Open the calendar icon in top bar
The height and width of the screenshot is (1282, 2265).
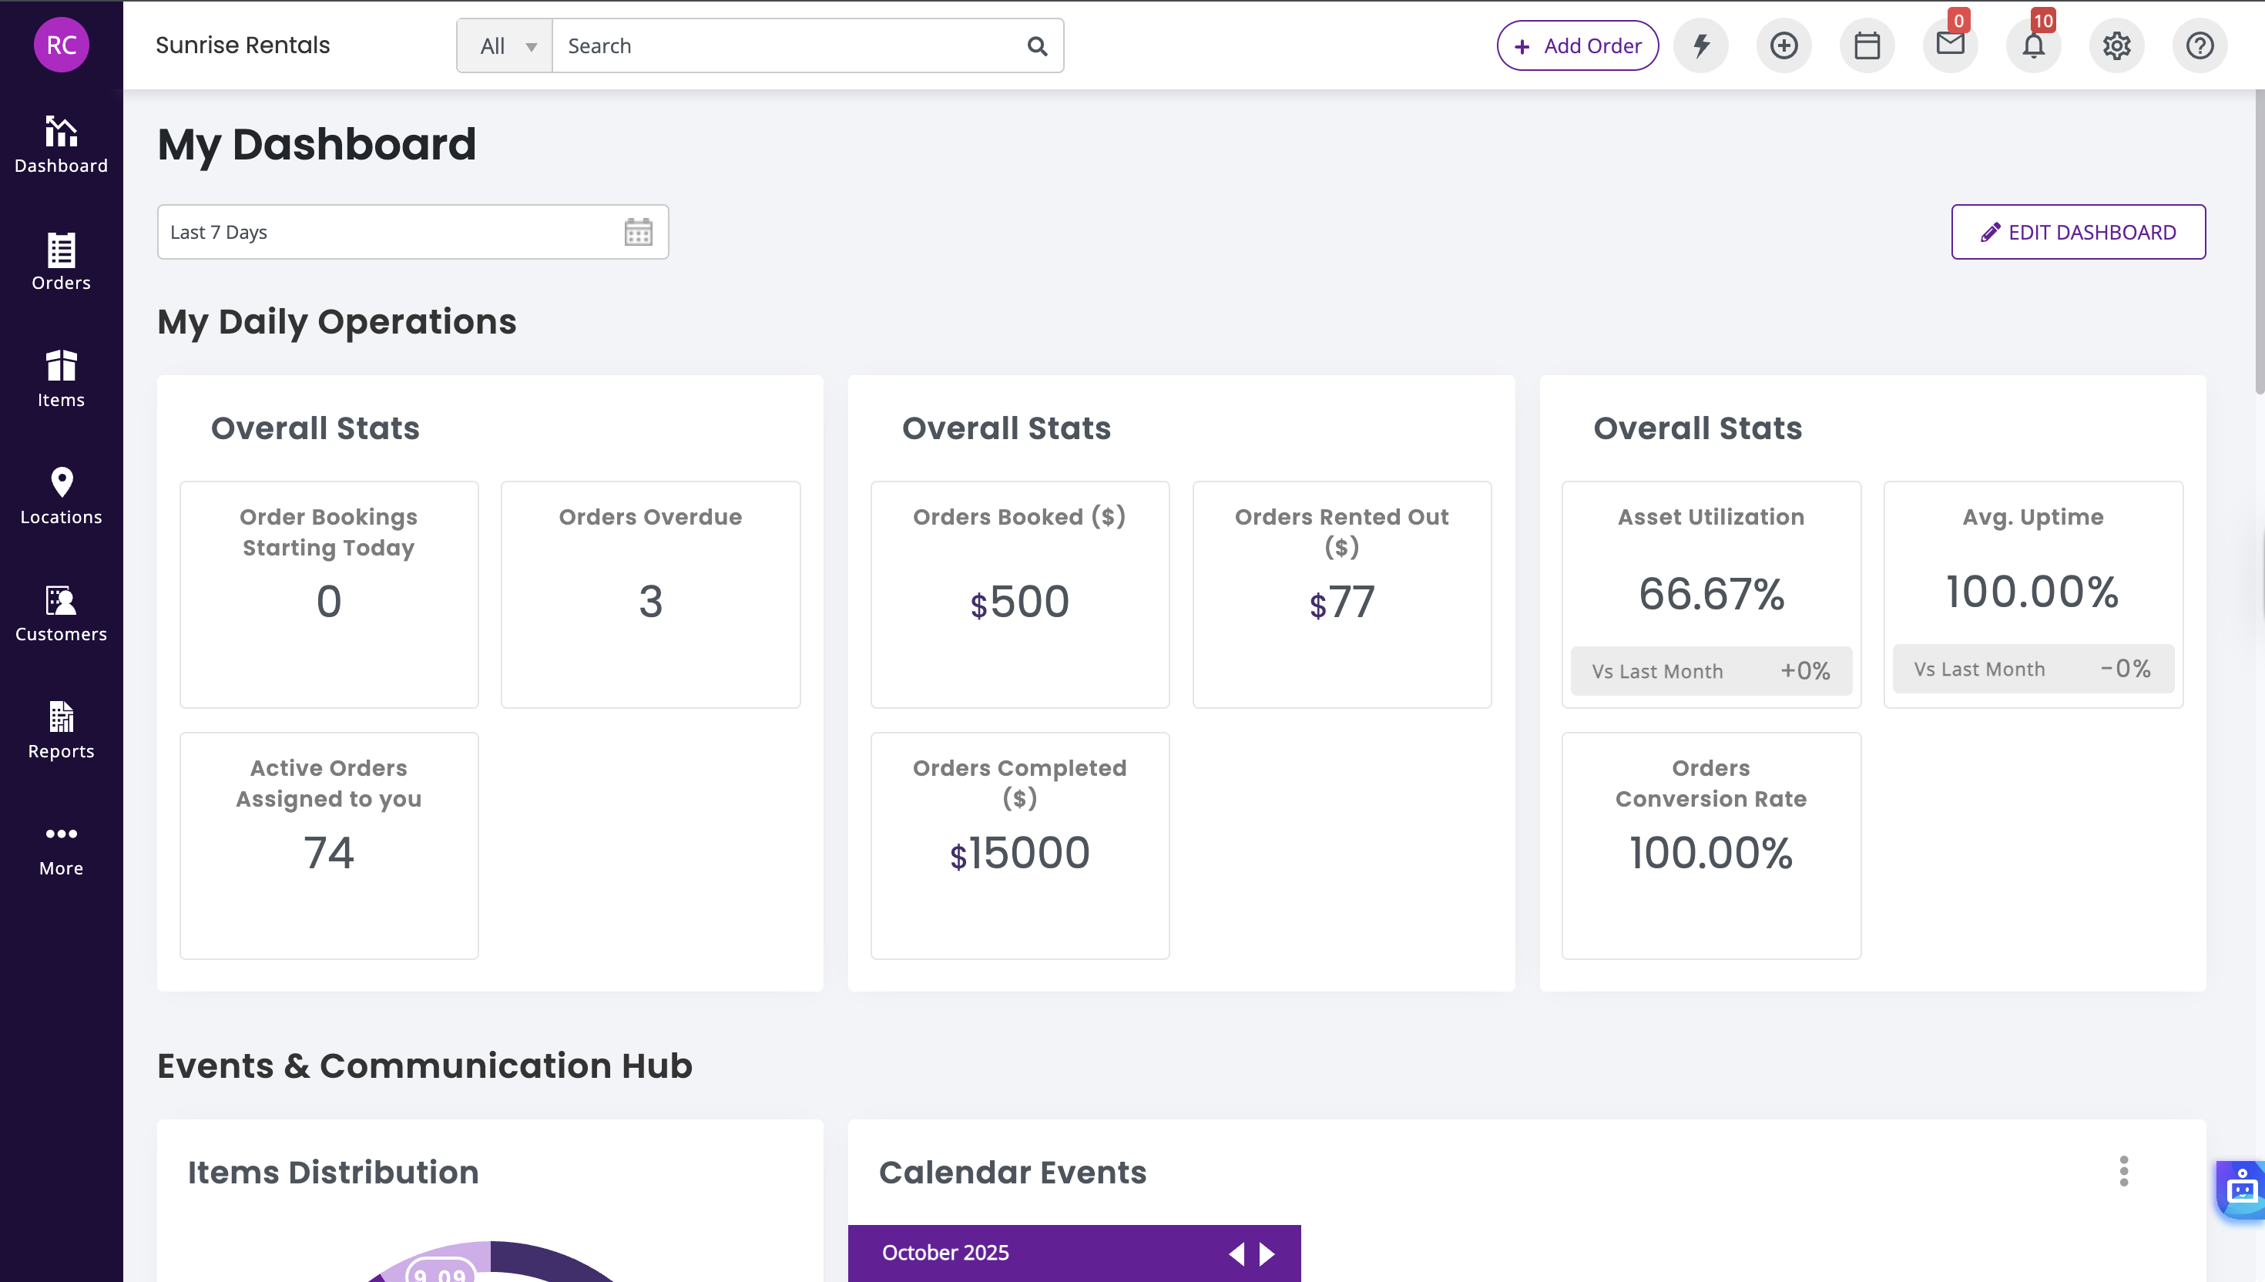pos(1866,45)
